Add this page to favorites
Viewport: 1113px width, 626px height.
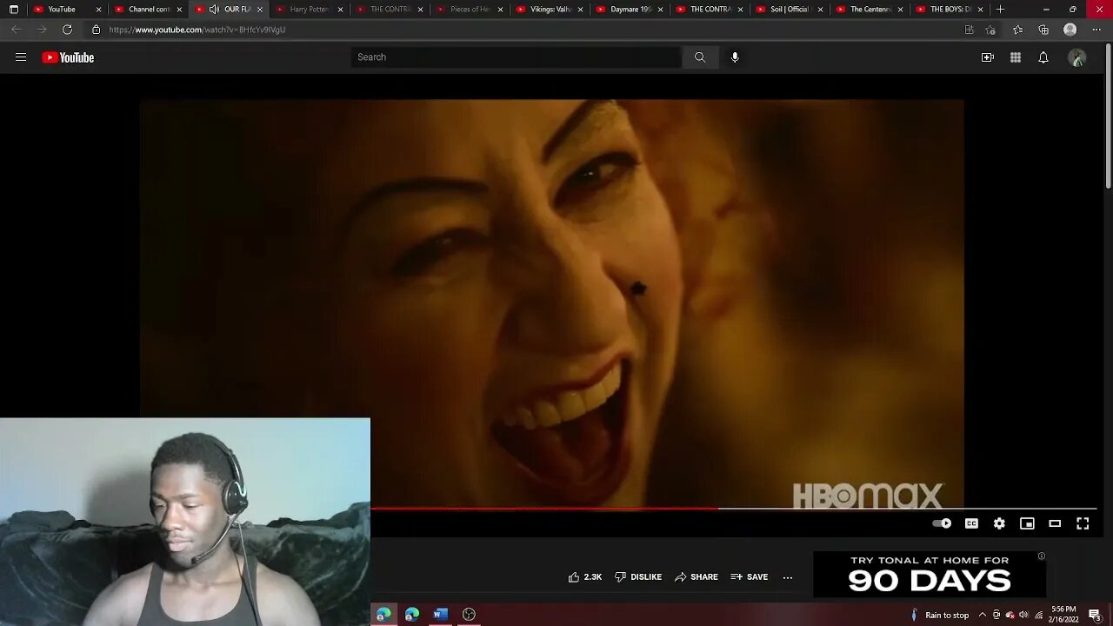point(990,30)
